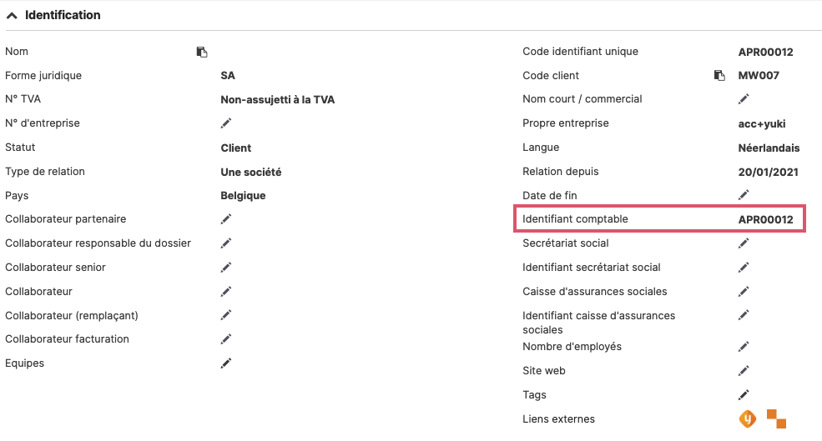Collapse the Identification section chevron

pos(12,16)
